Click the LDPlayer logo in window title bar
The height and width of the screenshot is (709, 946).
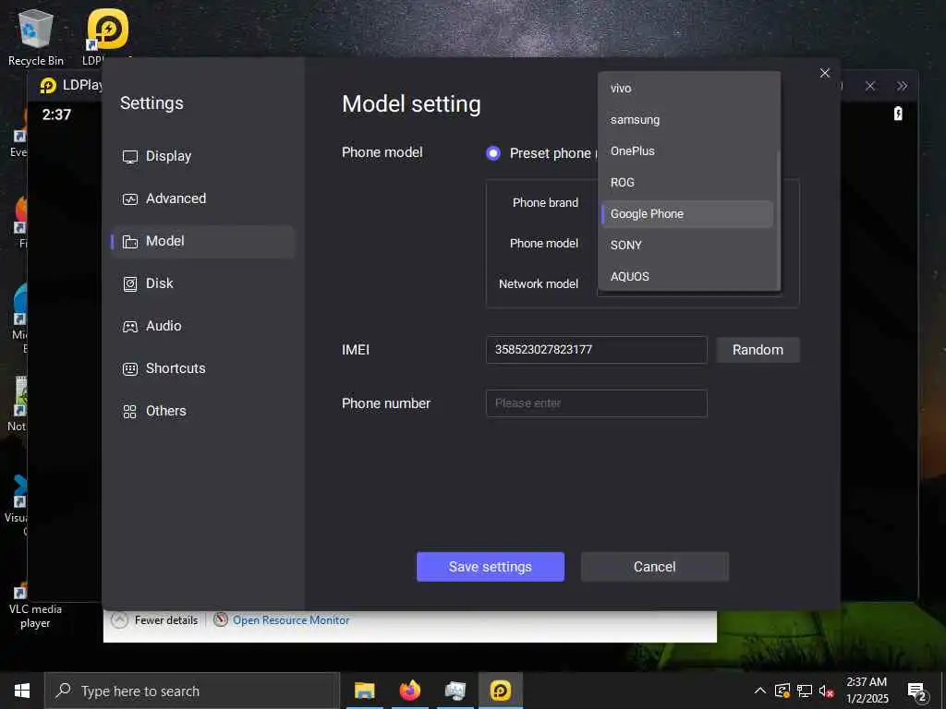[48, 86]
